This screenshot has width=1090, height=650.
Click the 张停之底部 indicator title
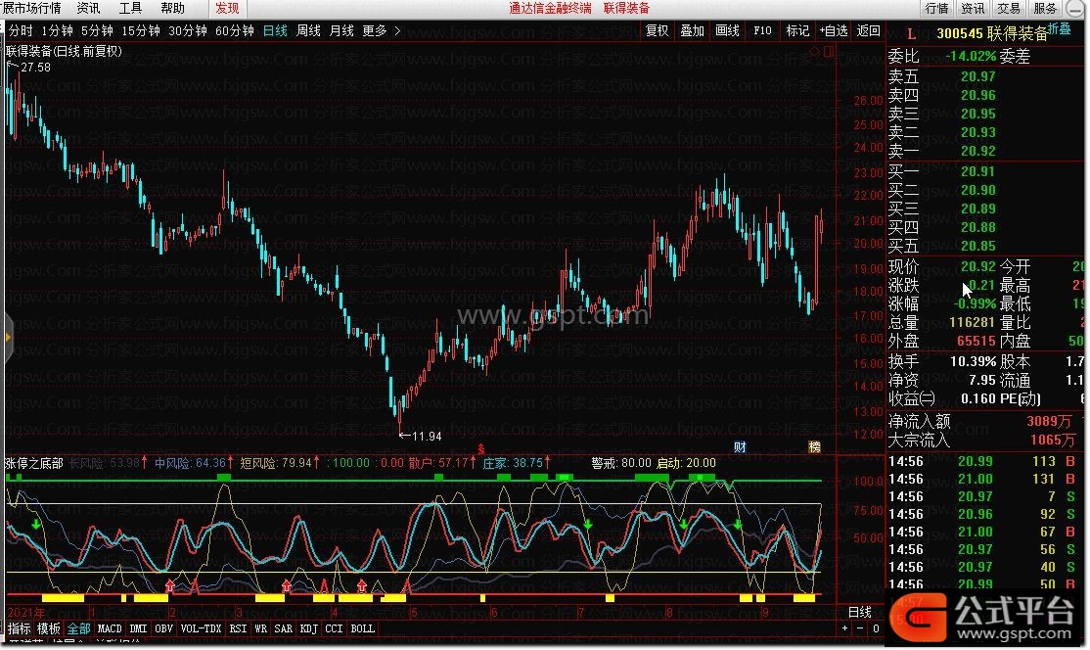point(34,463)
